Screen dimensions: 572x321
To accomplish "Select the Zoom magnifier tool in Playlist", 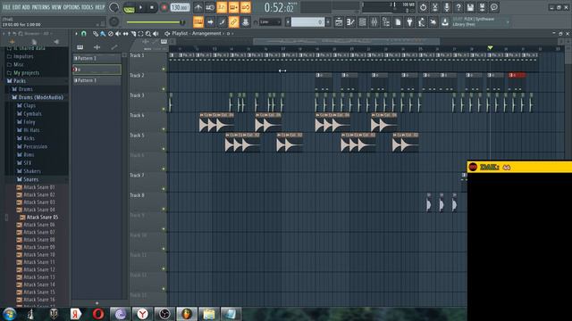I will (x=148, y=34).
